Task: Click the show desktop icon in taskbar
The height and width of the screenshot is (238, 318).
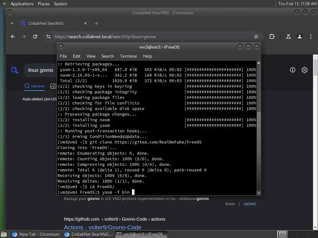Action: [x=4, y=234]
